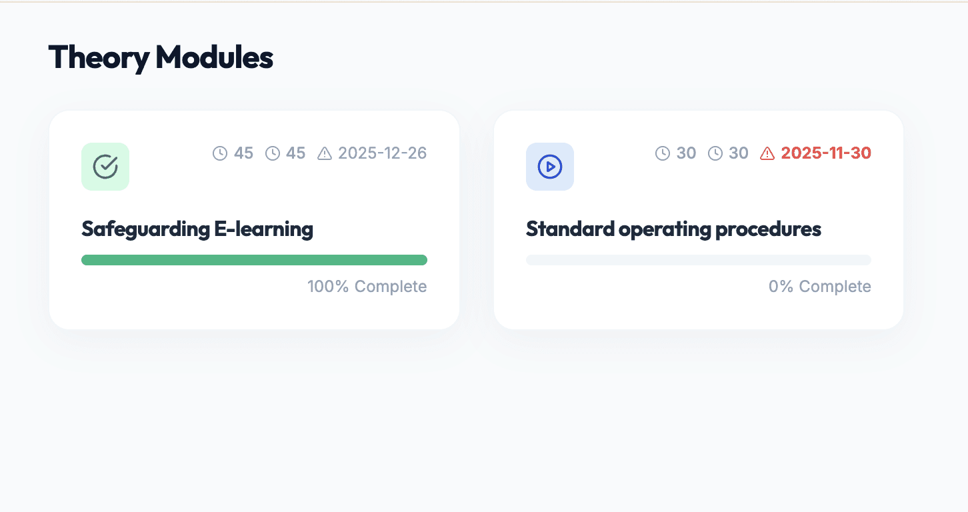
Task: Click the warning triangle next to 2025-12-26
Action: coord(324,153)
